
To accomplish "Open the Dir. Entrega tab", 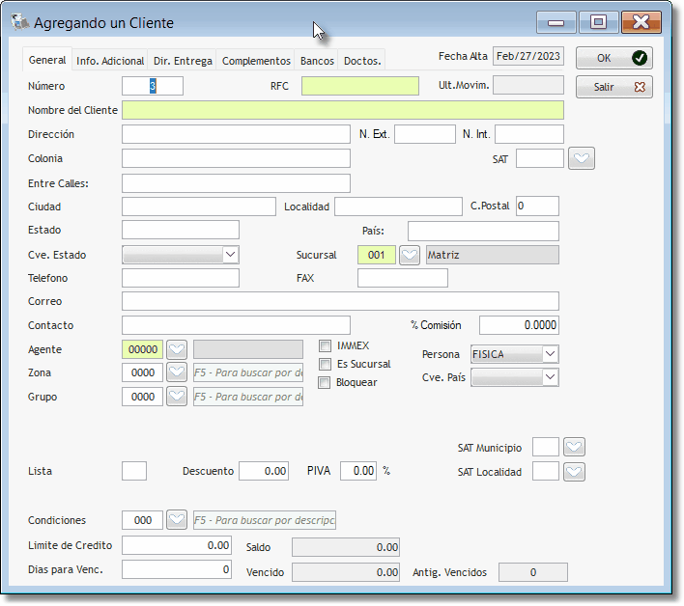I will (183, 61).
